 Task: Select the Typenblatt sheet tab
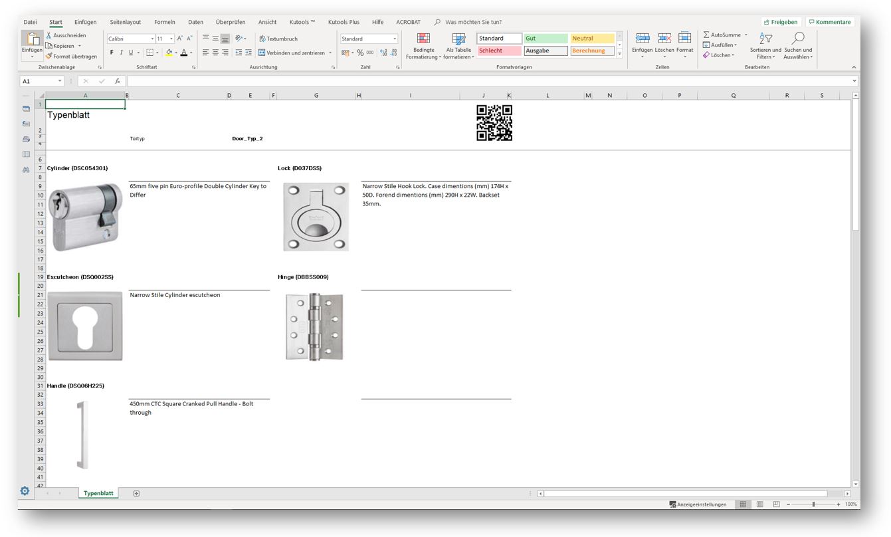[x=98, y=493]
